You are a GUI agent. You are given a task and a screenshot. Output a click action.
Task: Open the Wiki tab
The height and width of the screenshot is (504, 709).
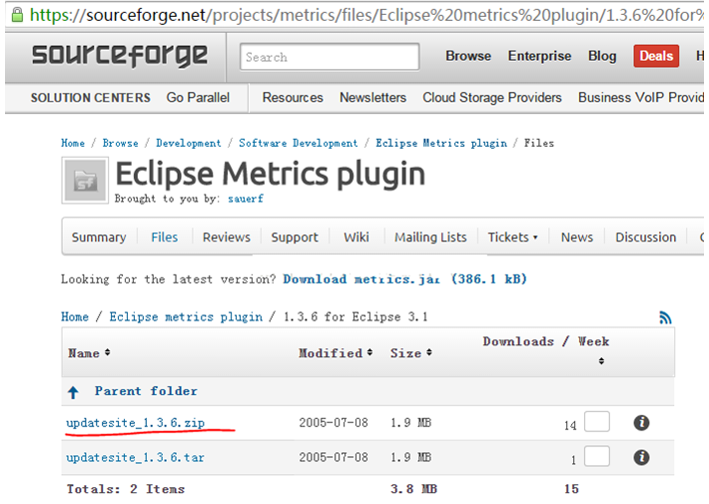click(x=356, y=238)
